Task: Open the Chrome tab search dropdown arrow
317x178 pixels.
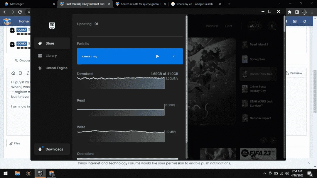Action: [280, 4]
